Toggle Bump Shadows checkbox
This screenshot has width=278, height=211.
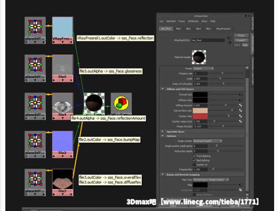tap(195, 195)
